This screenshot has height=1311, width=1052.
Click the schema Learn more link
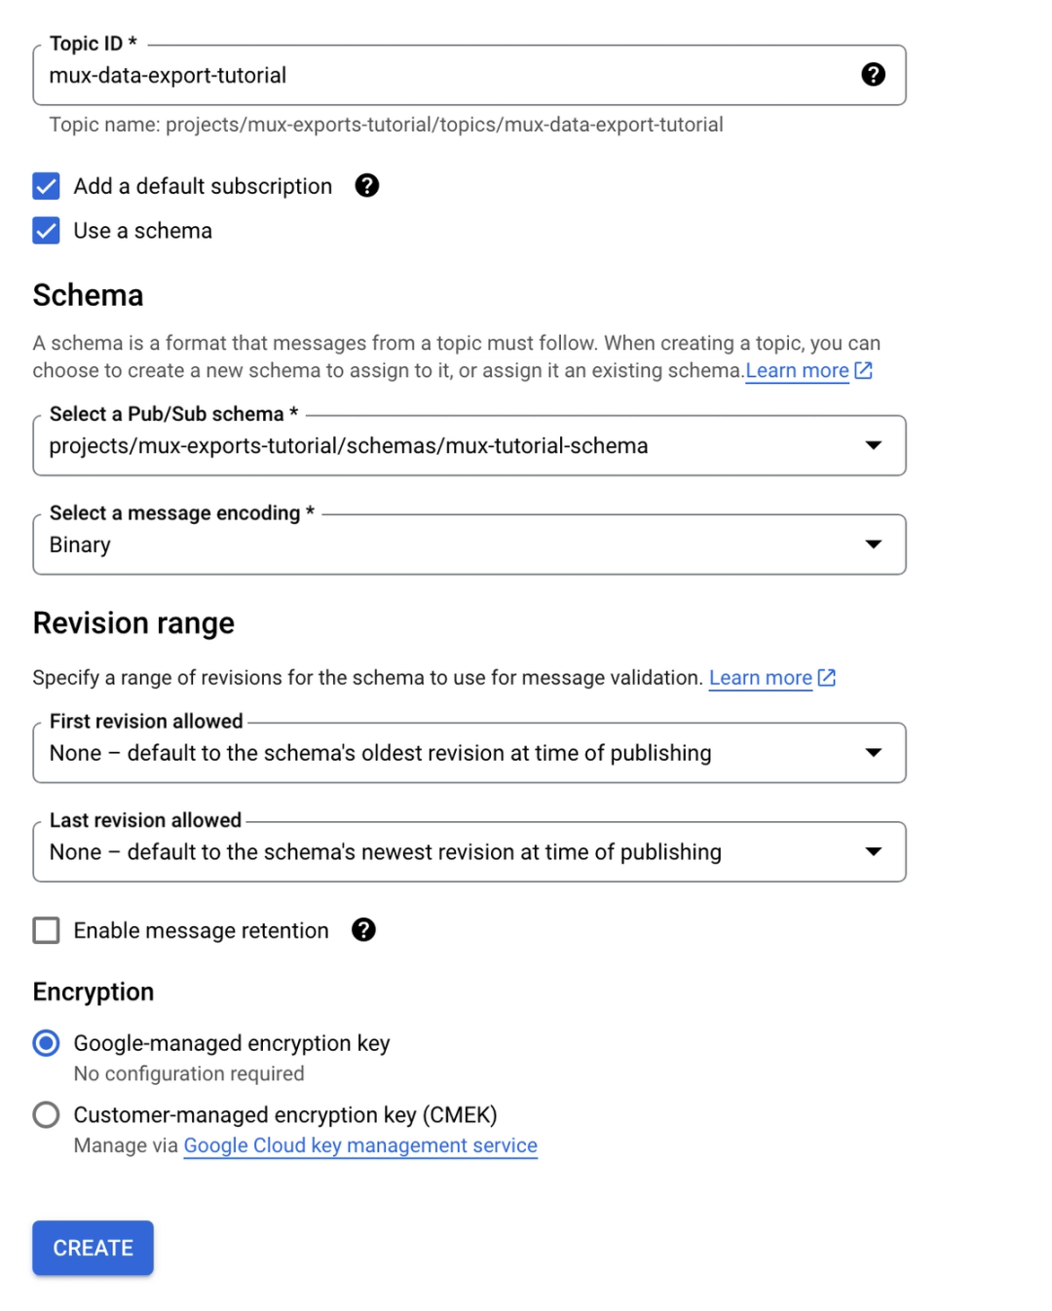point(796,370)
